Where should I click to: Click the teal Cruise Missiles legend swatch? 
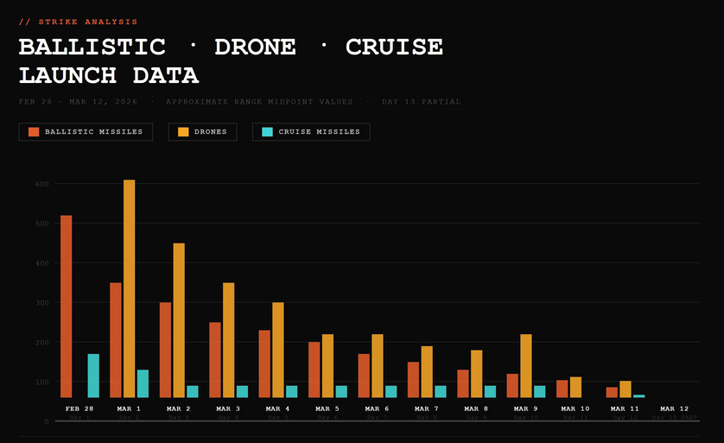pos(267,132)
